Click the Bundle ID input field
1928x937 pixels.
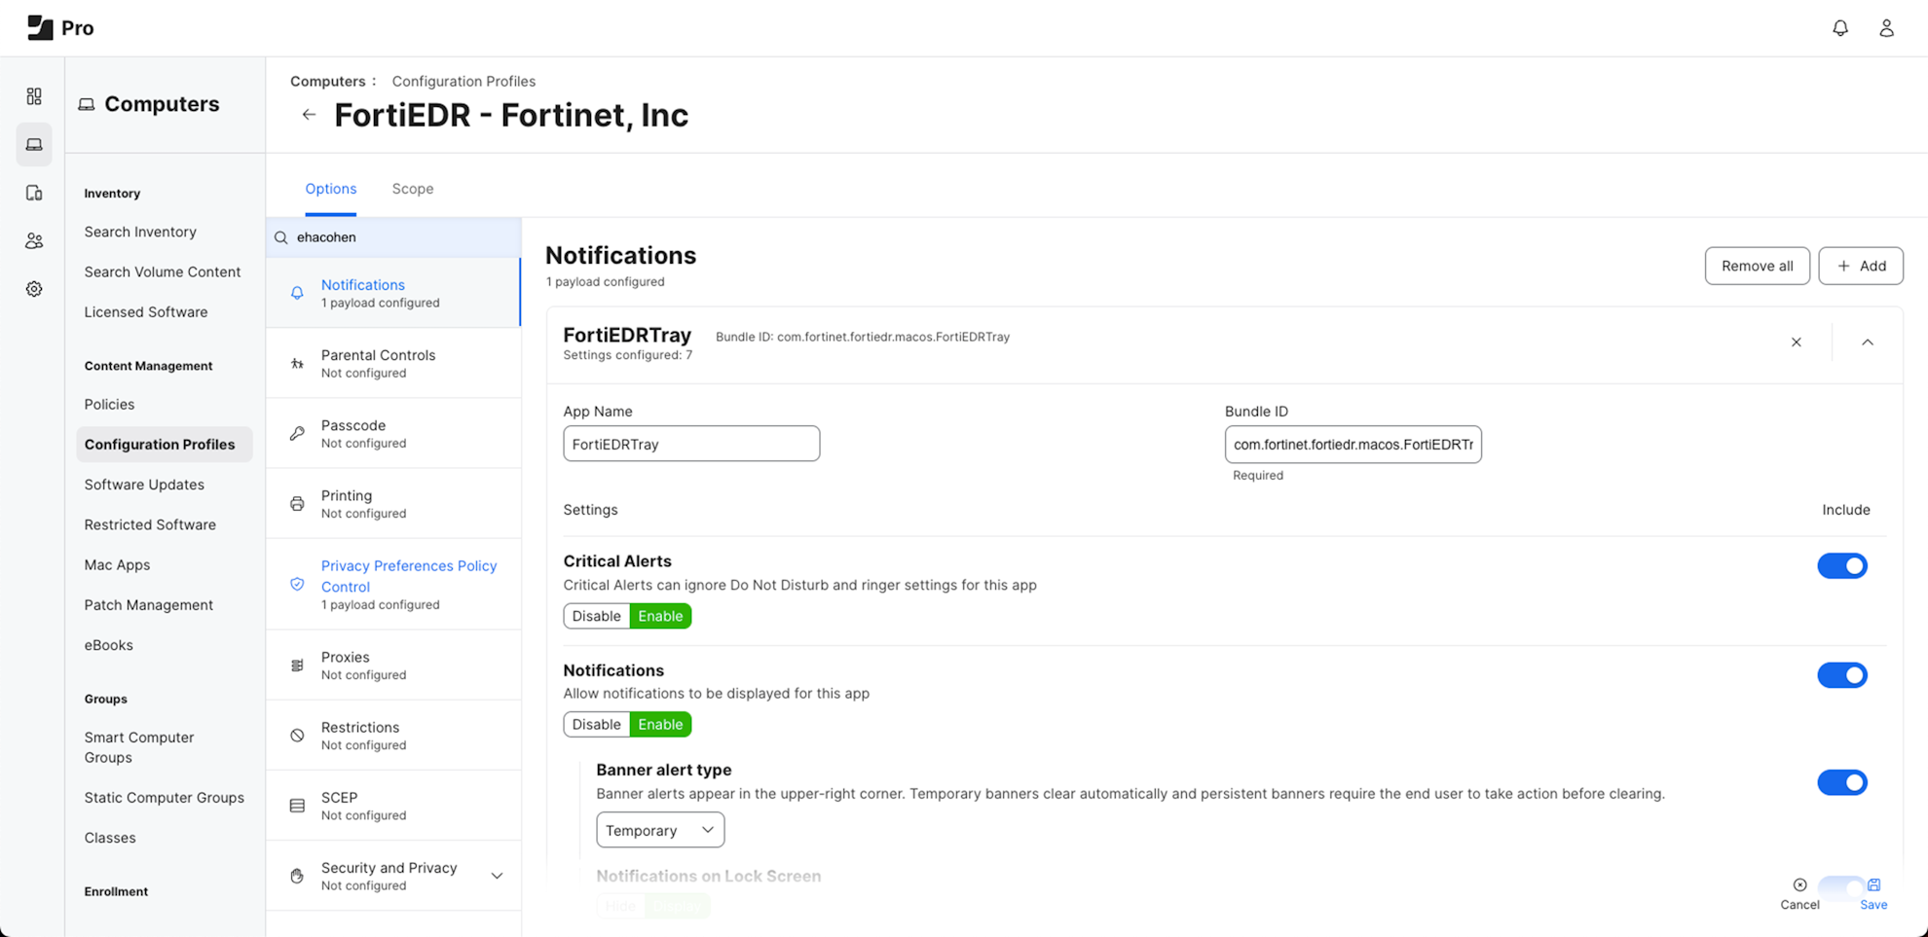point(1353,445)
